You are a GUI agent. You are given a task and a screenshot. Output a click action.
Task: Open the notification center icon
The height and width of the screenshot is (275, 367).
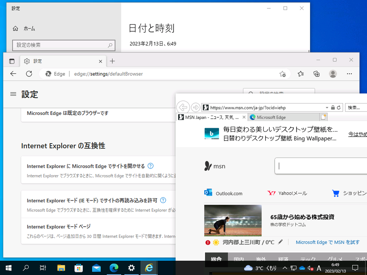(x=355, y=268)
